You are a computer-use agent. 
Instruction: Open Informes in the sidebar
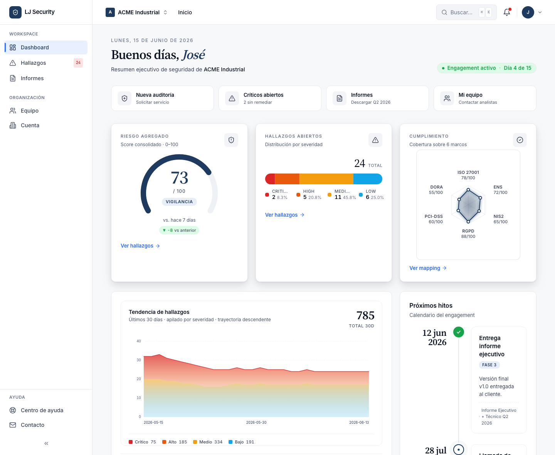[x=46, y=78]
